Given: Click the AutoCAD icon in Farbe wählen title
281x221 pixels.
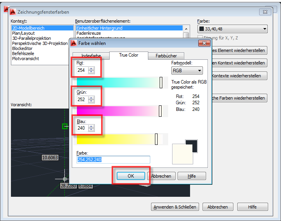Looking at the screenshot, I should point(73,43).
